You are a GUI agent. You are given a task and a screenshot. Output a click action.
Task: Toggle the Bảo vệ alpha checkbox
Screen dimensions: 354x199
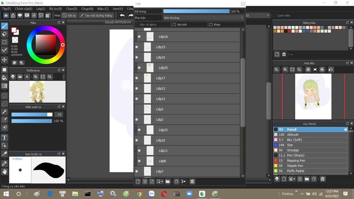[137, 25]
